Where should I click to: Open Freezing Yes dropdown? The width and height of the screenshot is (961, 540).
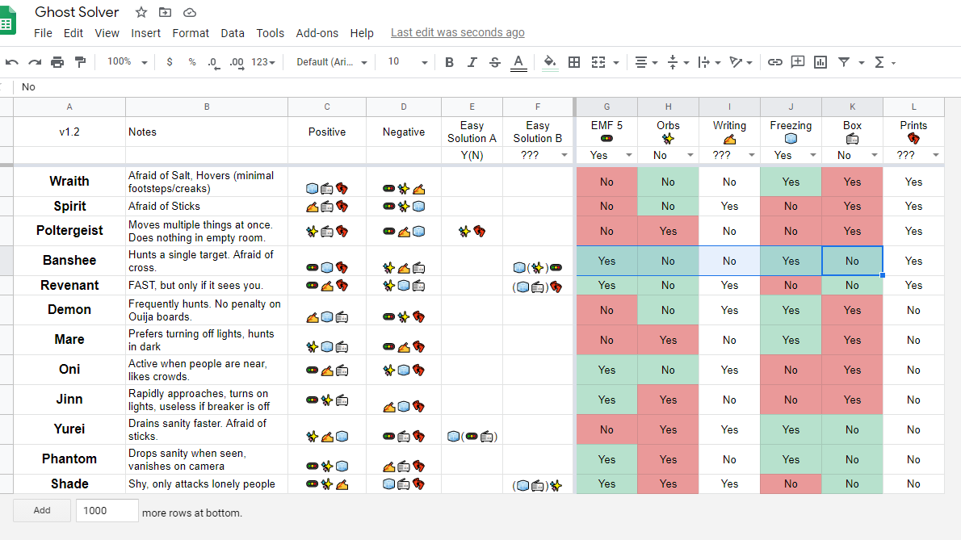(x=812, y=156)
